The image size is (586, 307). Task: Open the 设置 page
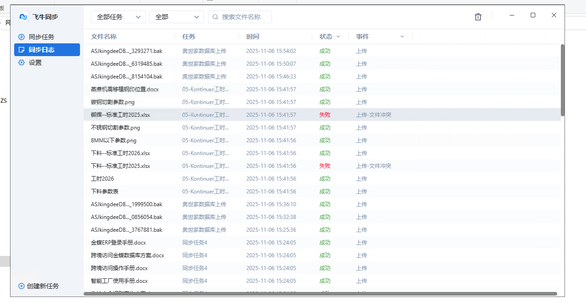[35, 62]
